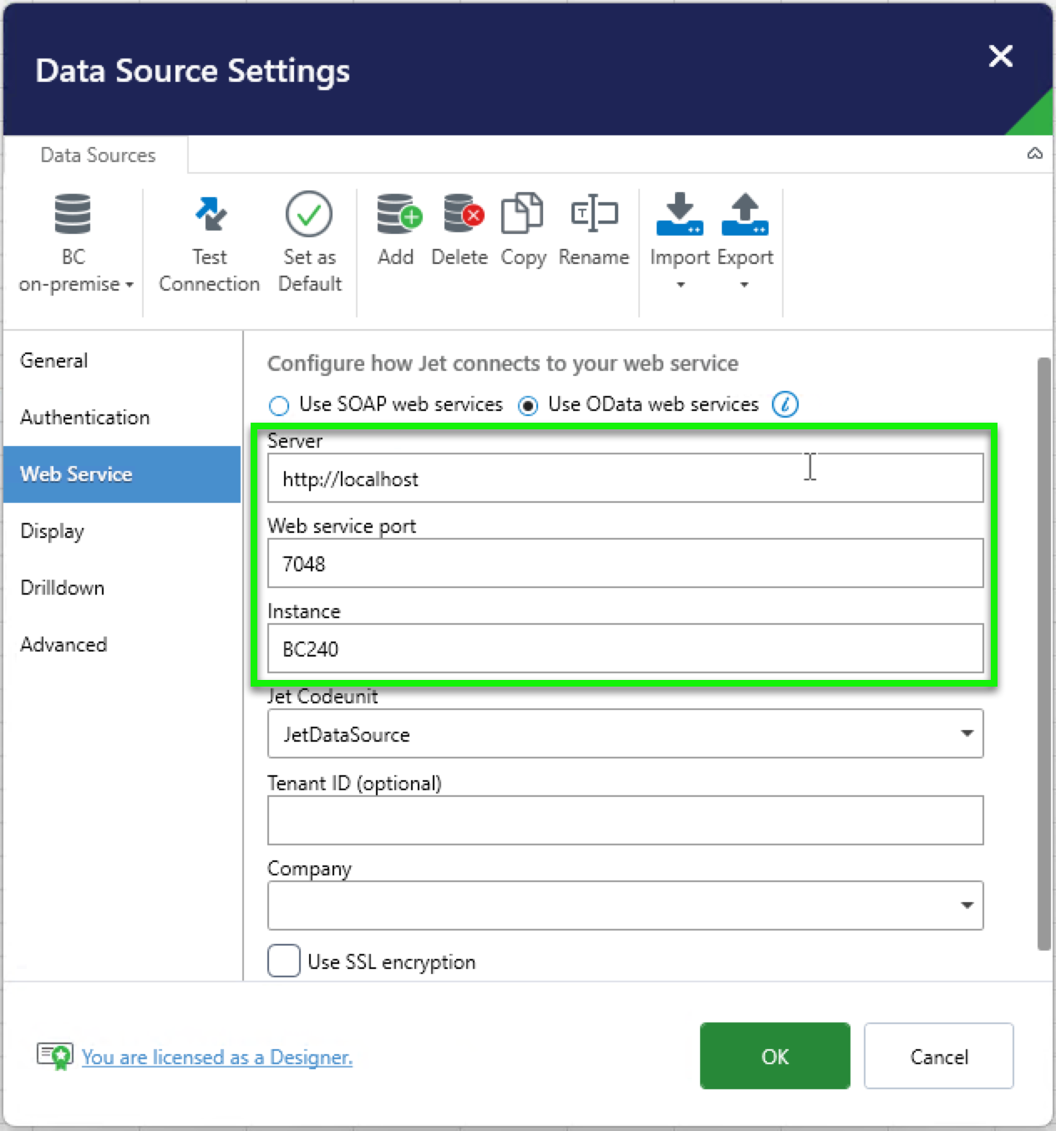Enable Use SSL encryption checkbox
Viewport: 1056px width, 1131px height.
point(284,961)
